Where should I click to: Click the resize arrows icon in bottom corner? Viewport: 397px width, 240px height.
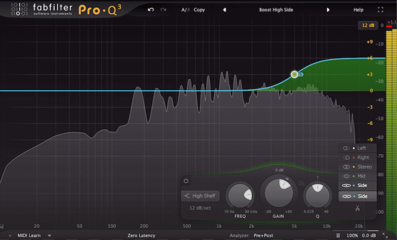click(x=385, y=235)
